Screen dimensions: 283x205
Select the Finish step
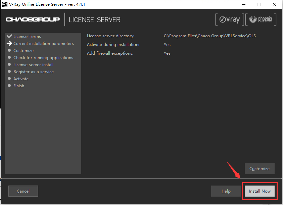pyautogui.click(x=19, y=86)
